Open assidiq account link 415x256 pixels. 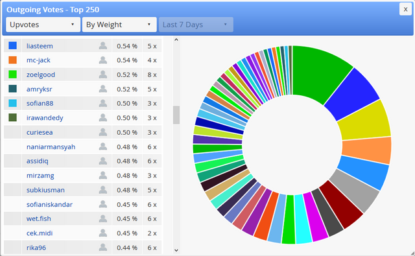coord(38,161)
